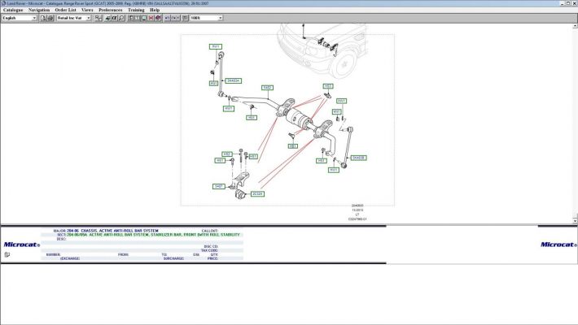
Task: Click the blue back-arrow toolbar icon
Action: [x=167, y=18]
